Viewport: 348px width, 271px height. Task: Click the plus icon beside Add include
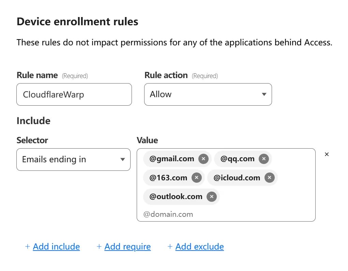pyautogui.click(x=28, y=247)
